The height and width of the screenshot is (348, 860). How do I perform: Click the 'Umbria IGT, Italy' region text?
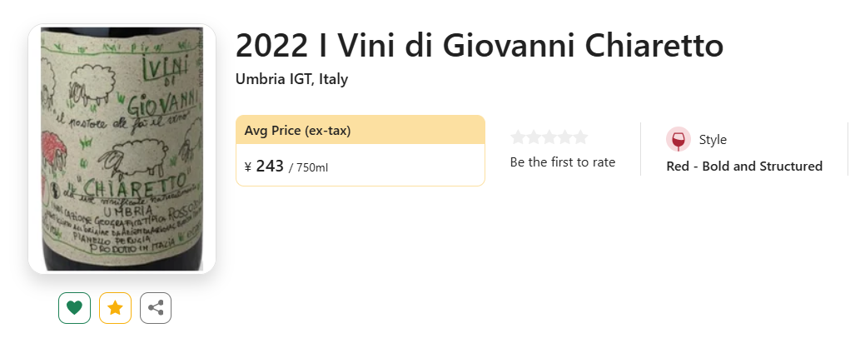291,79
